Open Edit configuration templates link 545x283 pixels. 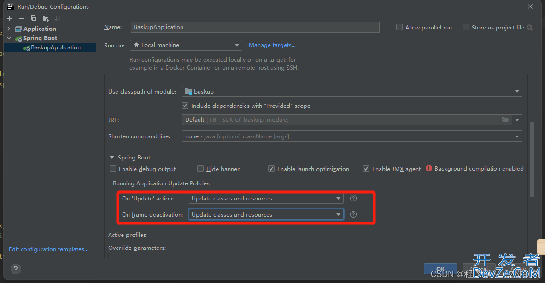[x=49, y=249]
